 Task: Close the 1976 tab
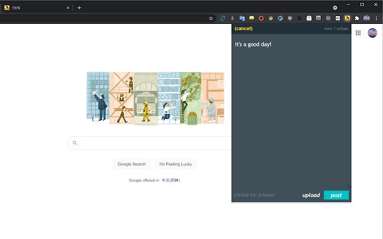click(68, 8)
